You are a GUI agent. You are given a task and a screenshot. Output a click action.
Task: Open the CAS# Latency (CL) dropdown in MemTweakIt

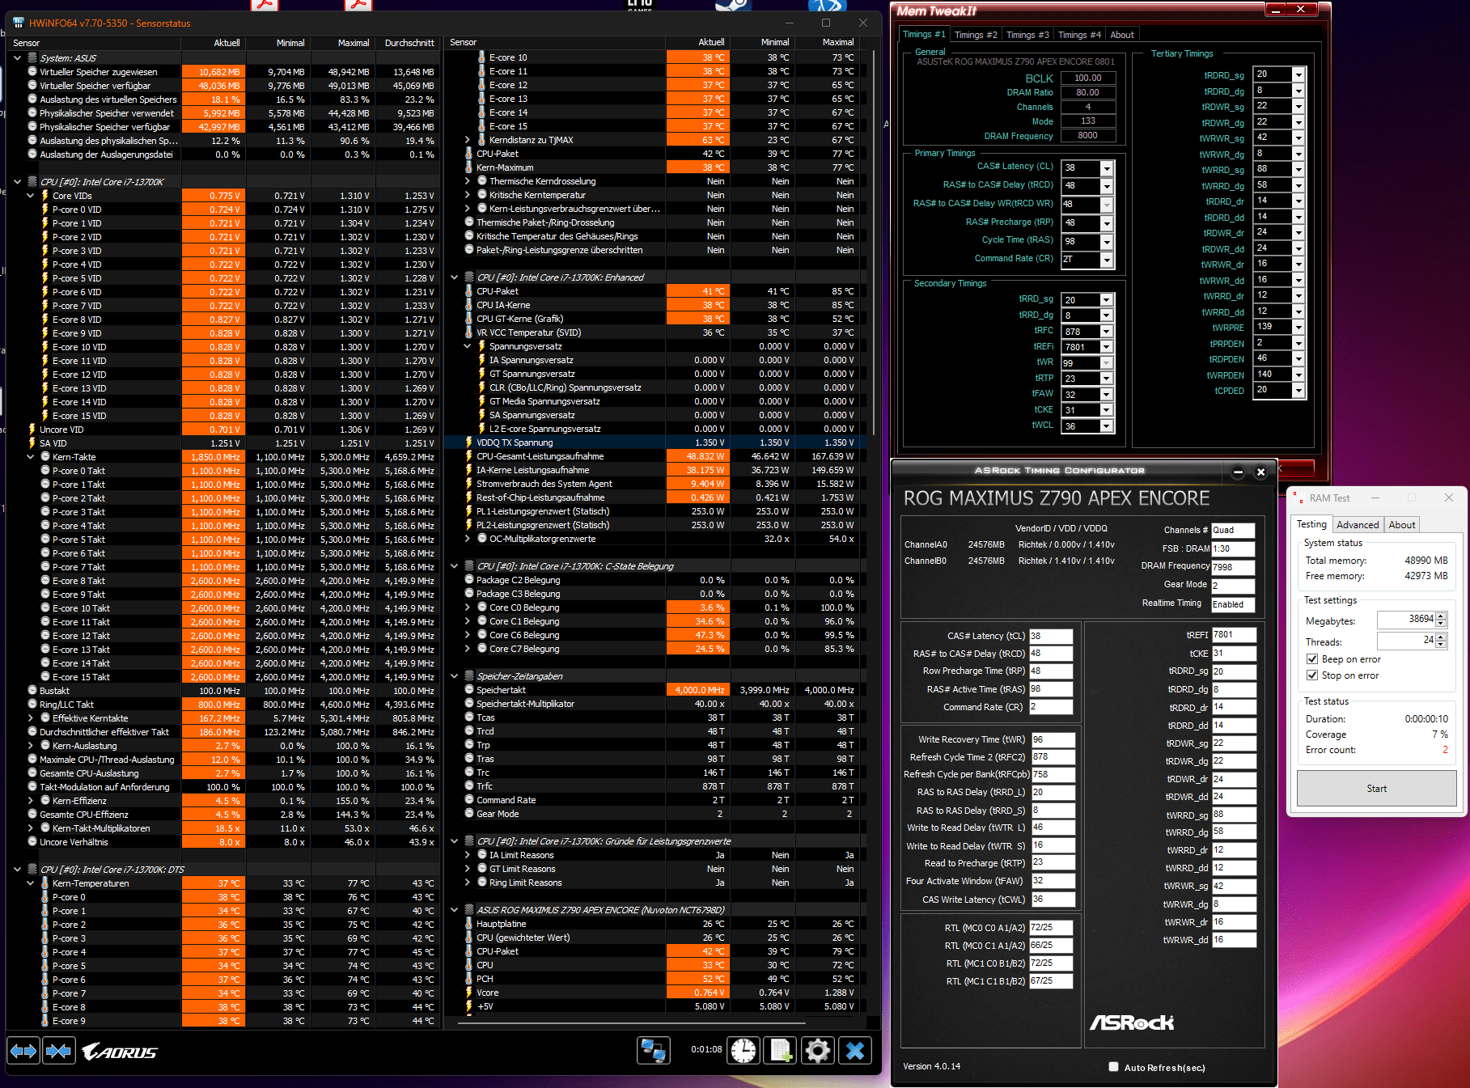[x=1107, y=168]
